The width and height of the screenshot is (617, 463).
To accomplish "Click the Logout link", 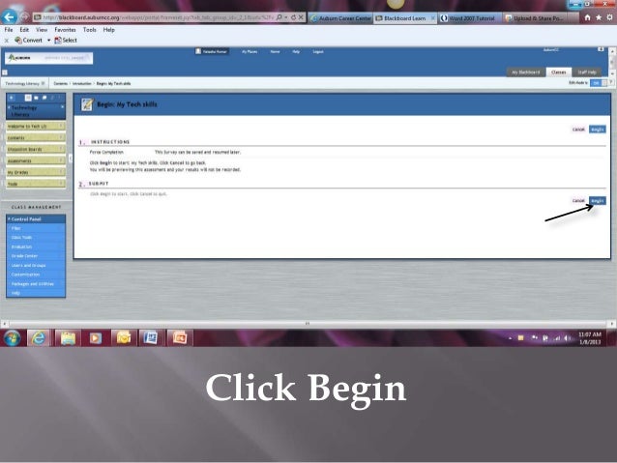I will (318, 51).
